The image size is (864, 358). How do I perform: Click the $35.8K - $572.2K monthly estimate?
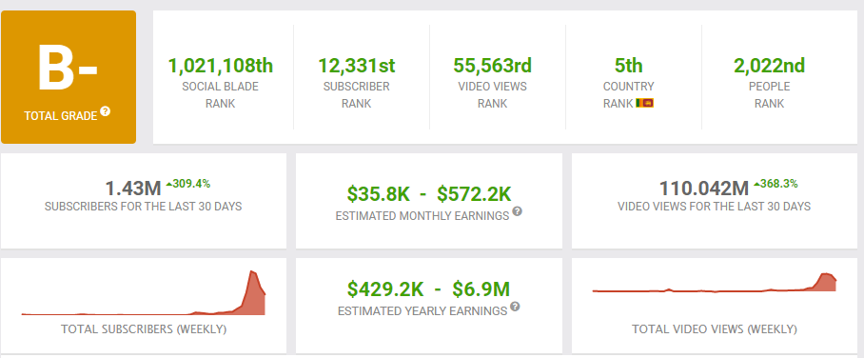(x=429, y=193)
